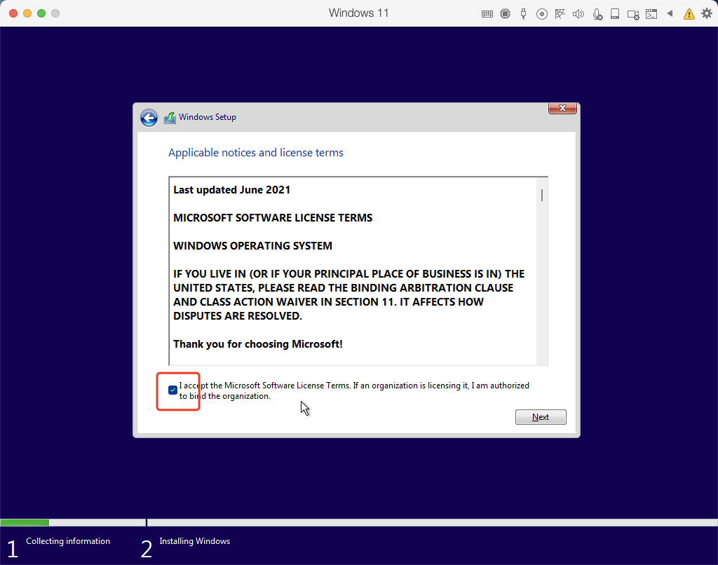Click the 'Windows Setup' dialog title
This screenshot has height=565, width=718.
pyautogui.click(x=208, y=117)
